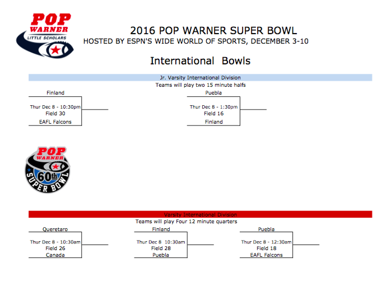
Task: Click the Jr. Varsity International Division blue header
Action: click(200, 78)
